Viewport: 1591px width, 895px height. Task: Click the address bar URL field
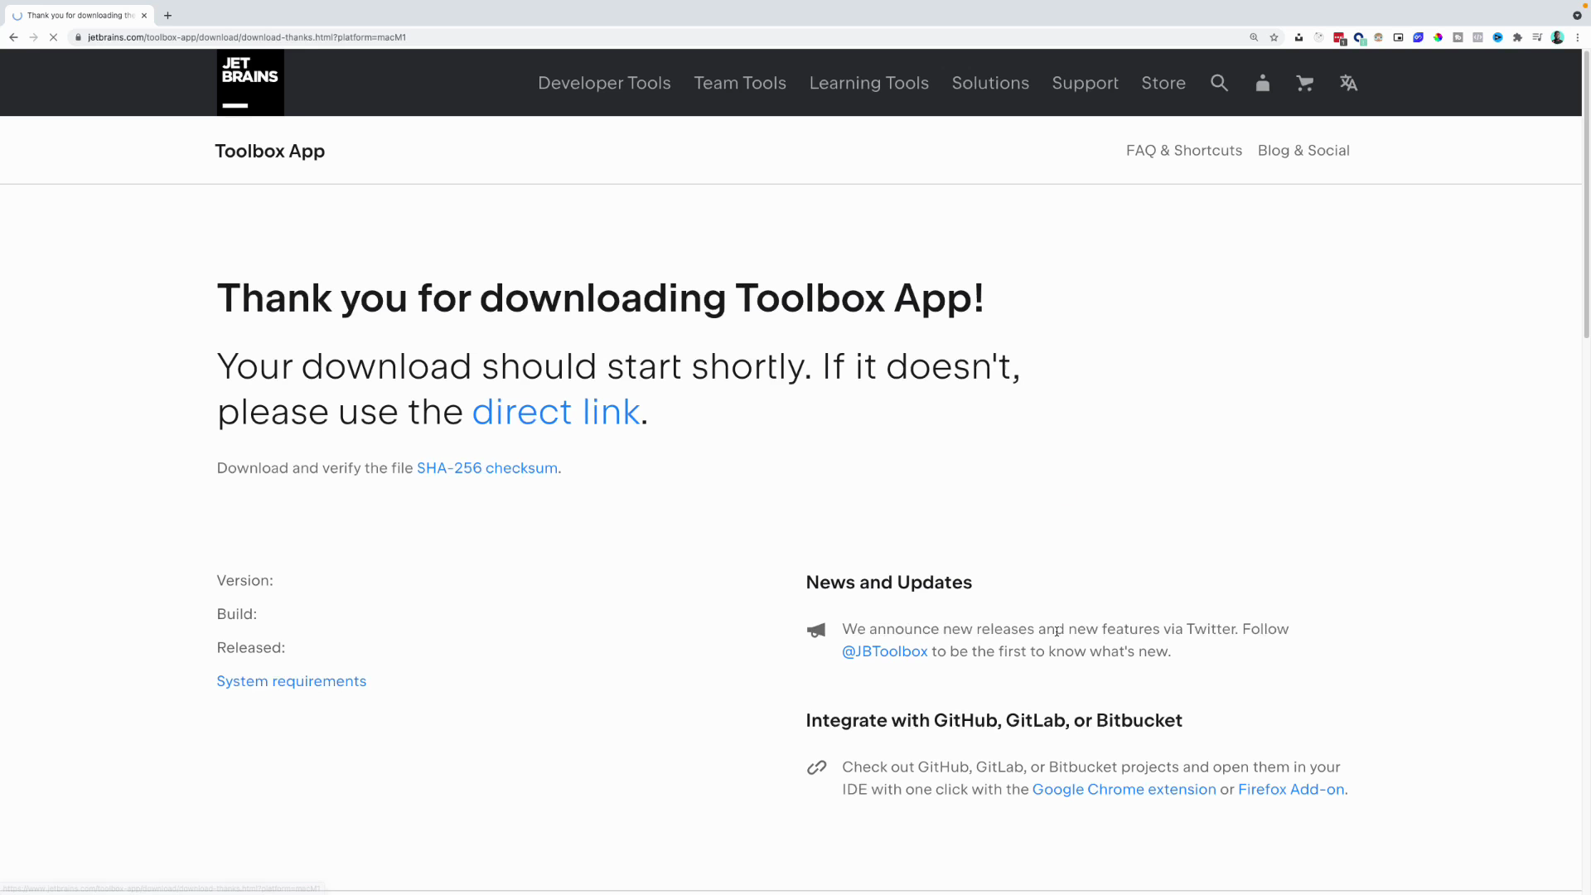pyautogui.click(x=655, y=37)
